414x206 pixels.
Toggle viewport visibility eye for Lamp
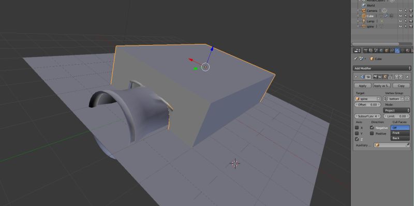pyautogui.click(x=400, y=21)
